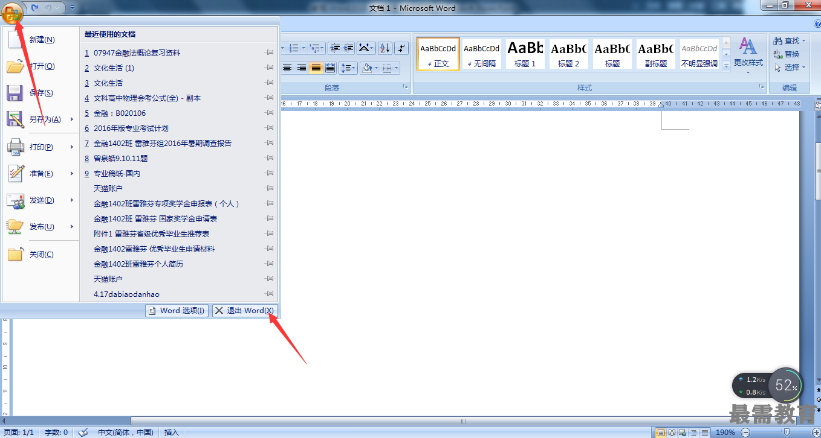The height and width of the screenshot is (438, 821).
Task: Pin 2016年版专业考试计划 document
Action: click(270, 128)
